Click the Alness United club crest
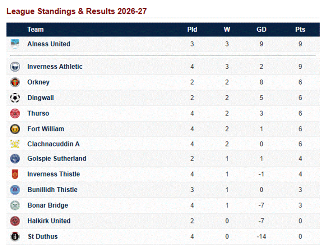Screen dimensions: 324x249 coord(15,44)
